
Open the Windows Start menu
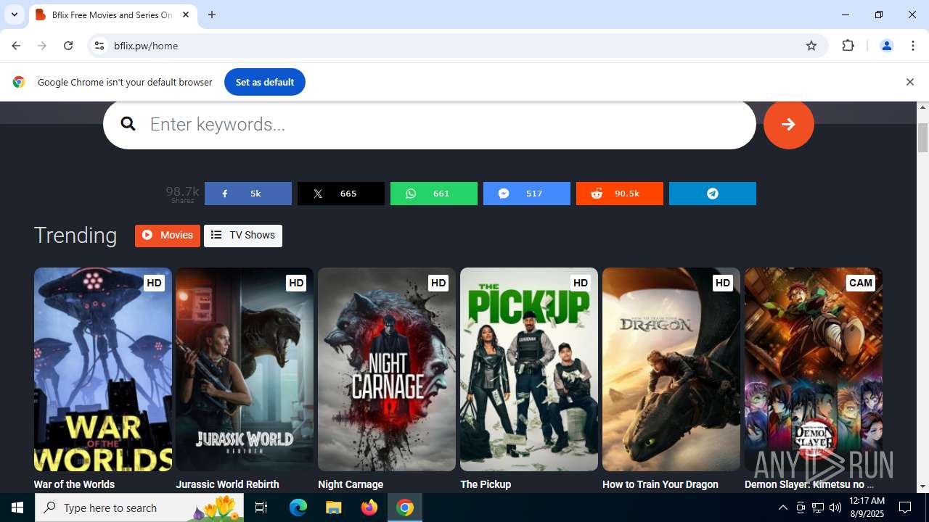17,507
